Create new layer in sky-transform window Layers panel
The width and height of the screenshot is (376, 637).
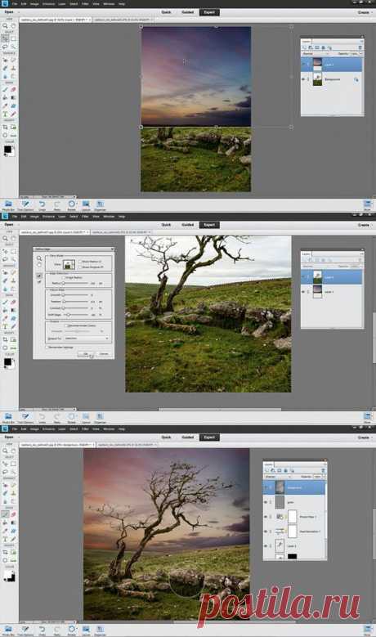[x=305, y=47]
